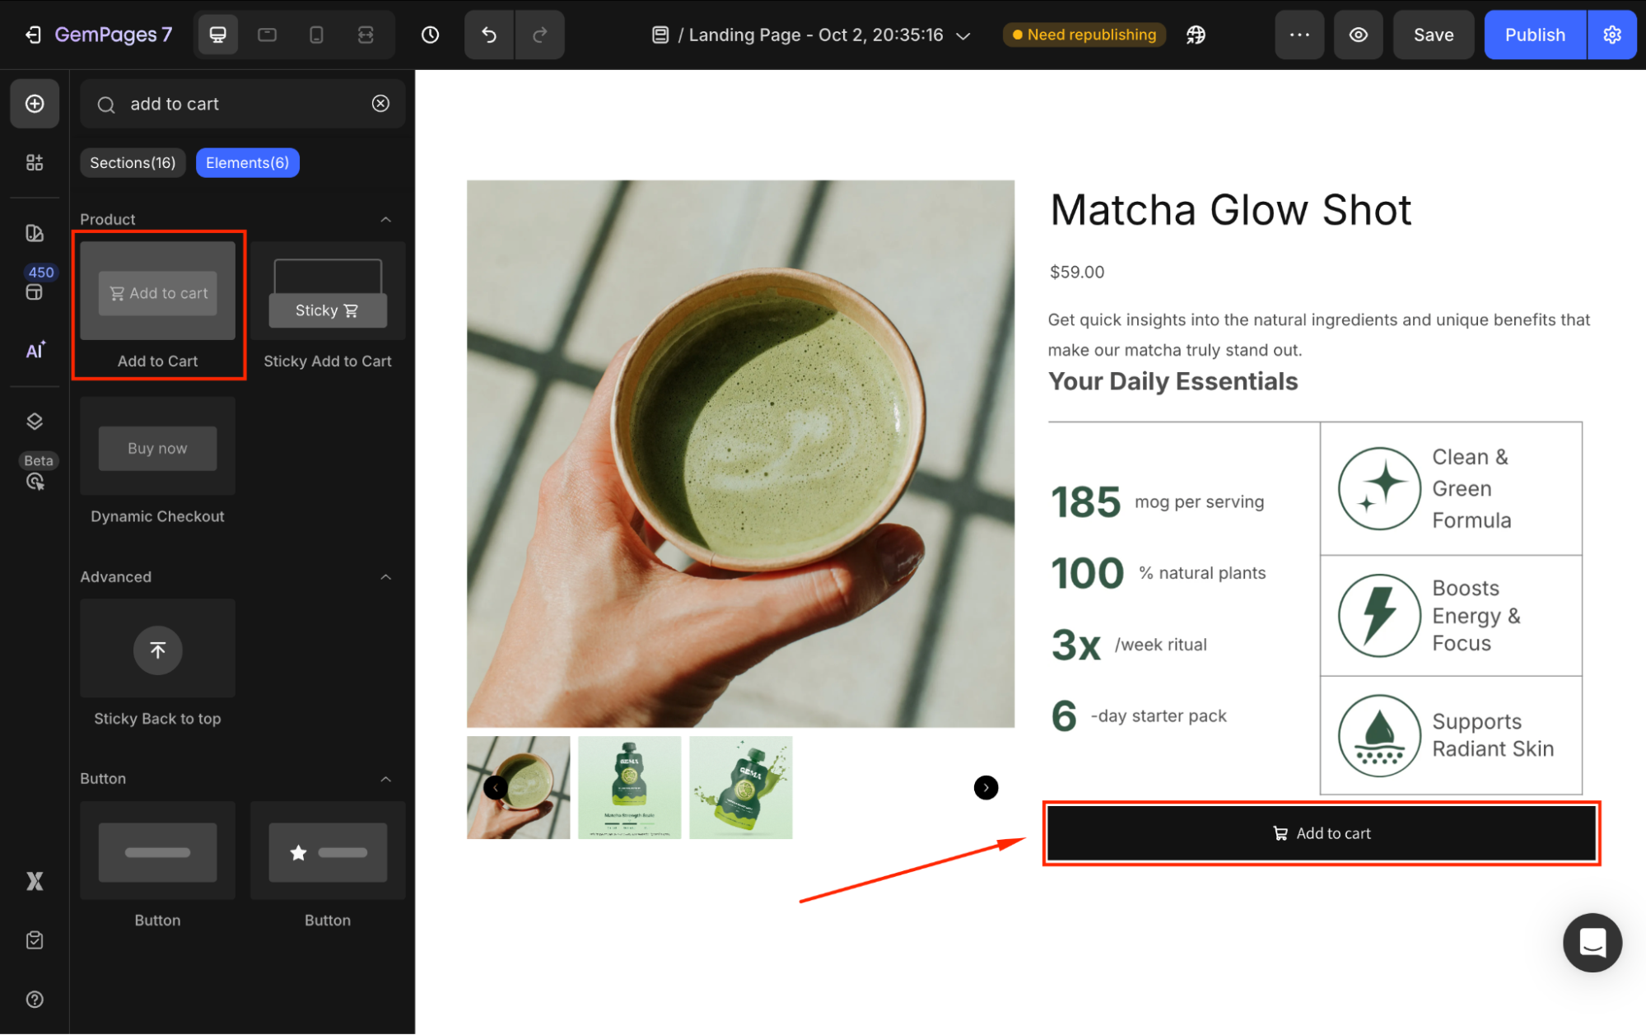Image resolution: width=1646 pixels, height=1035 pixels.
Task: Collapse the Advanced elements group
Action: point(385,576)
